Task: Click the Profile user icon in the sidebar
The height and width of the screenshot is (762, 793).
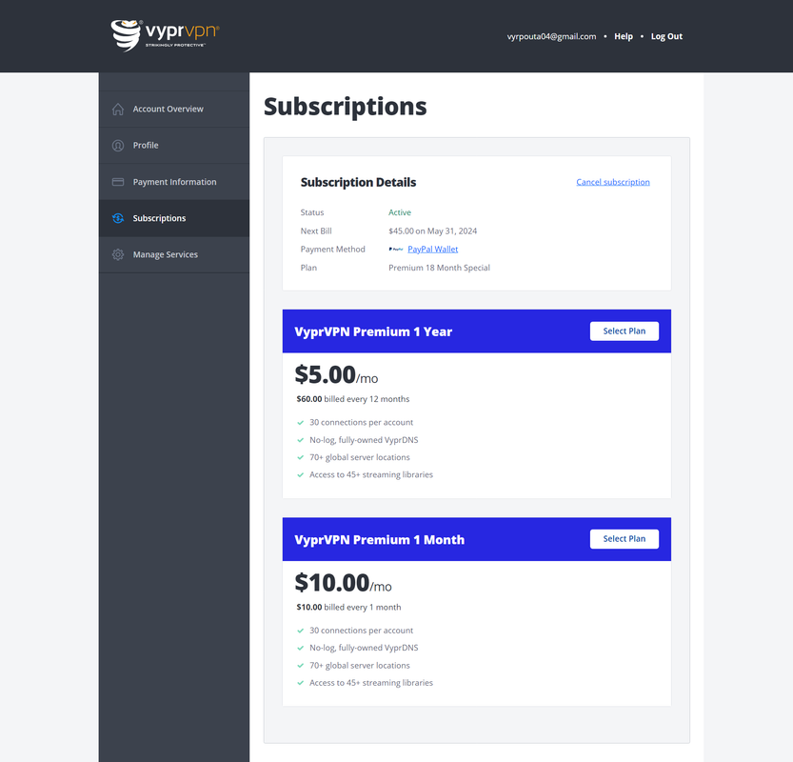Action: coord(118,146)
